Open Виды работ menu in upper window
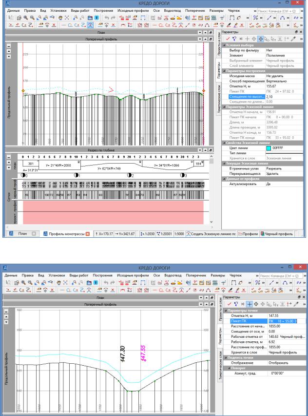308x416 pixels. click(80, 11)
